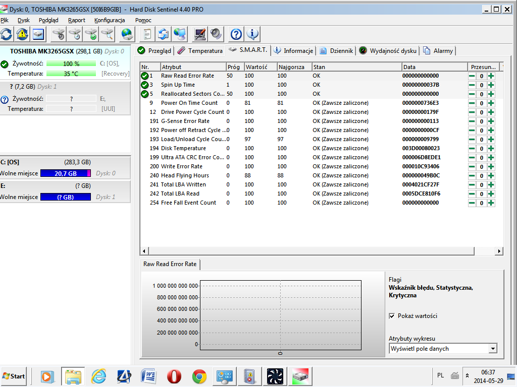Open Opera browser from the taskbar
517x387 pixels.
pyautogui.click(x=174, y=376)
